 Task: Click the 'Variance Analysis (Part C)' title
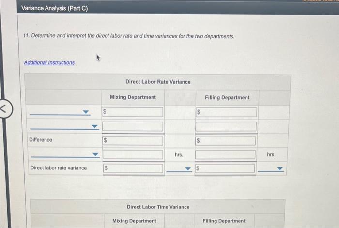pos(54,8)
